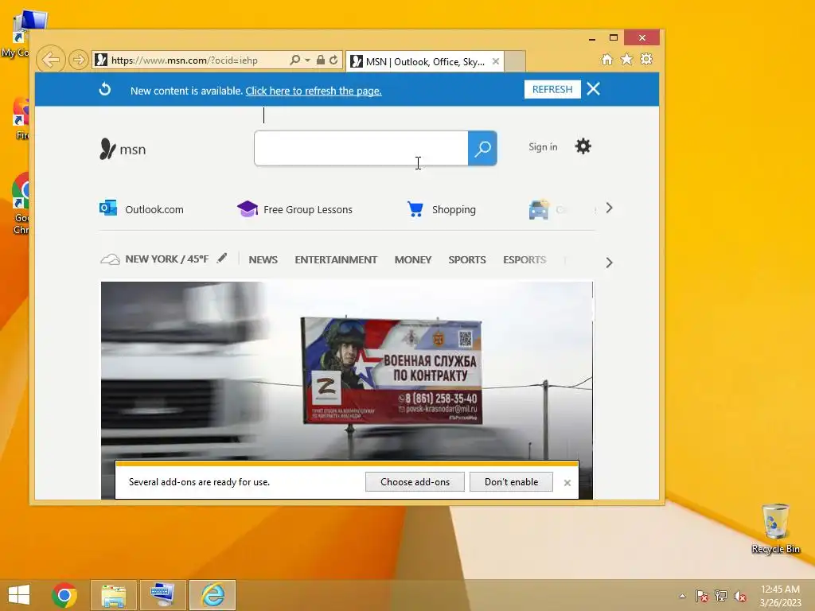The height and width of the screenshot is (611, 815).
Task: Open the address bar dropdown arrow
Action: pyautogui.click(x=308, y=60)
